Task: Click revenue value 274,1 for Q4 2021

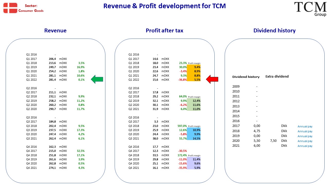Action: point(52,168)
